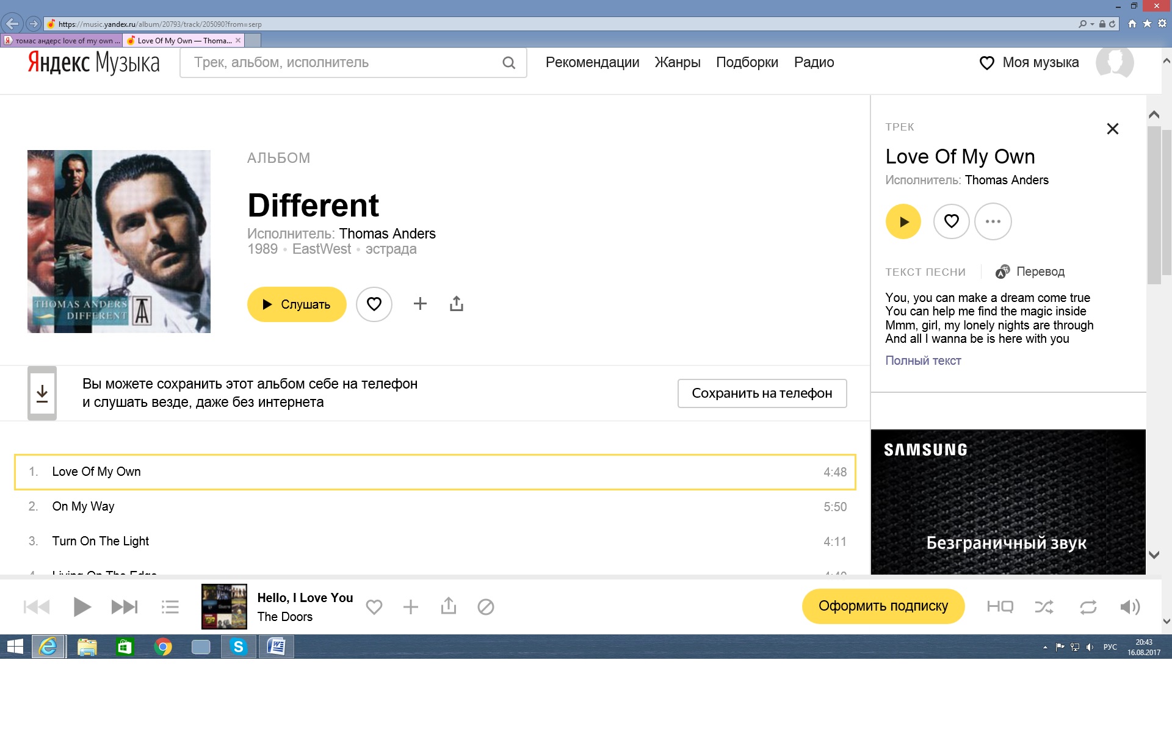1172x732 pixels.
Task: Skip to next track in player
Action: tap(125, 607)
